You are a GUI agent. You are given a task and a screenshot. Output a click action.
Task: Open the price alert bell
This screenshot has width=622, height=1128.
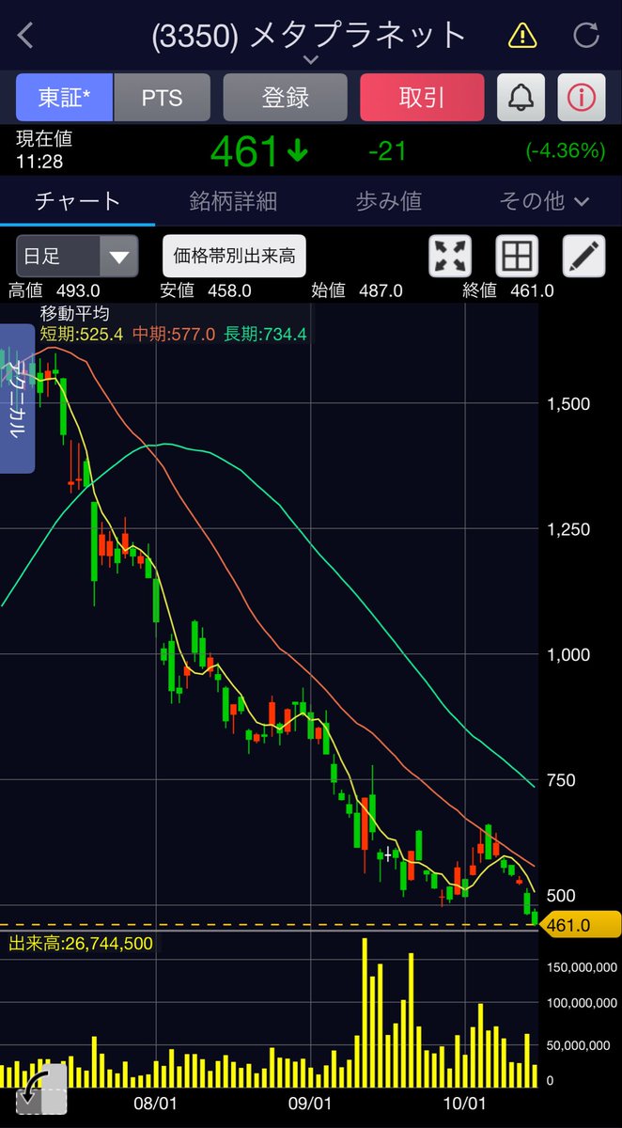point(520,98)
